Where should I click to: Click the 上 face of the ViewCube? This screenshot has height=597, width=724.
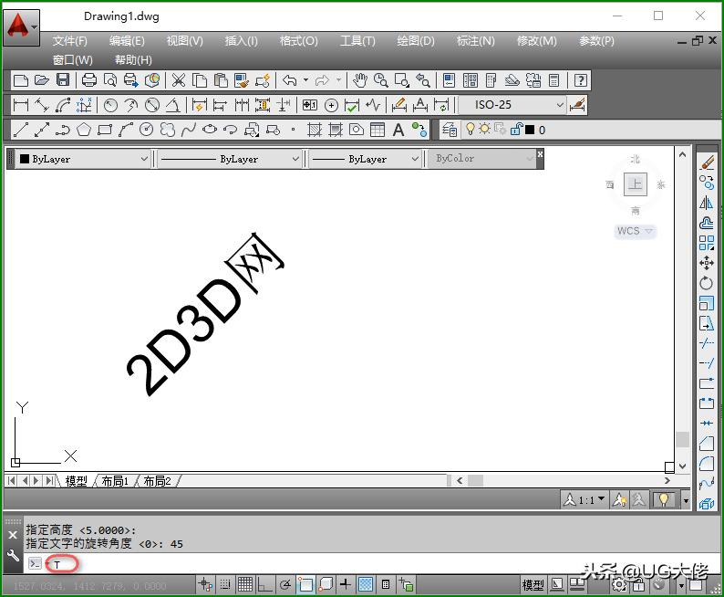click(636, 184)
